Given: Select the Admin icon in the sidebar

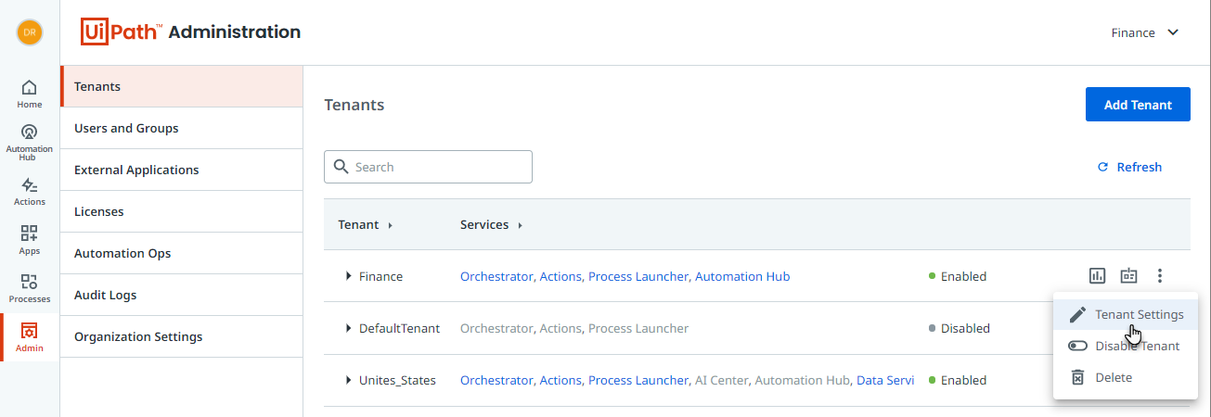Looking at the screenshot, I should (x=30, y=337).
